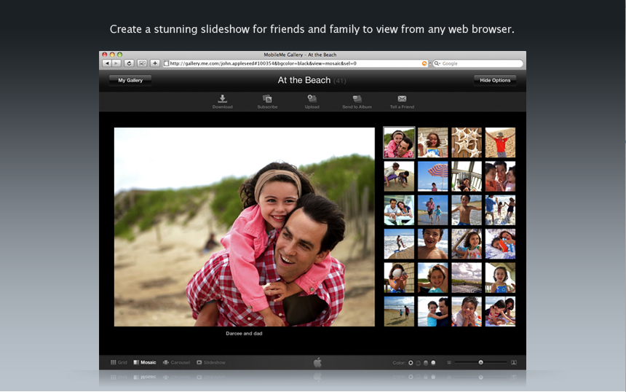Click the browser add bookmark plus button

155,63
